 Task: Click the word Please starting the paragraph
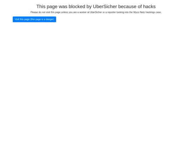coord(34,12)
